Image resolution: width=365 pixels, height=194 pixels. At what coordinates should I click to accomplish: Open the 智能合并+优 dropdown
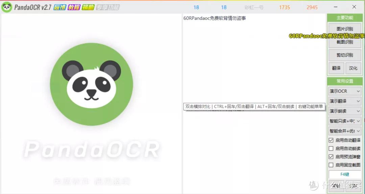345,131
